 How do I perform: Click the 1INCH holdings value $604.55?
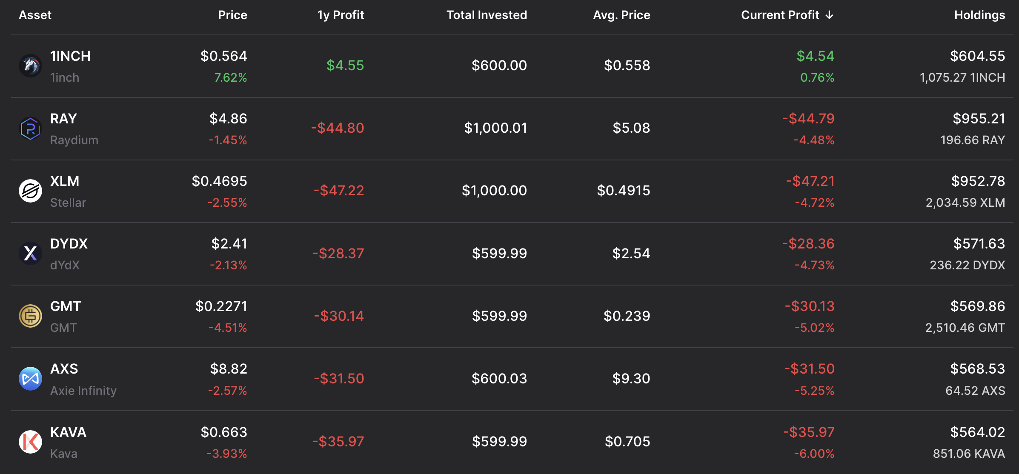pyautogui.click(x=977, y=56)
